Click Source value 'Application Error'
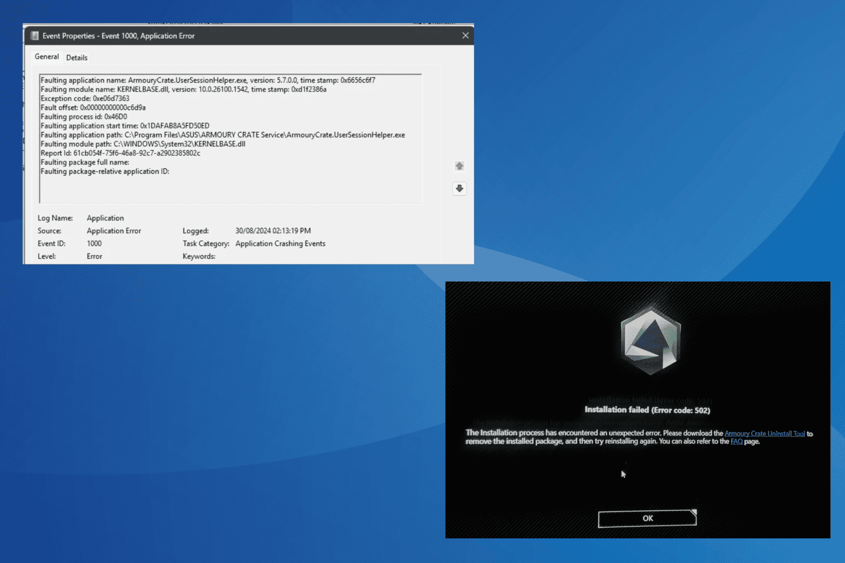Image resolution: width=845 pixels, height=563 pixels. pyautogui.click(x=114, y=231)
